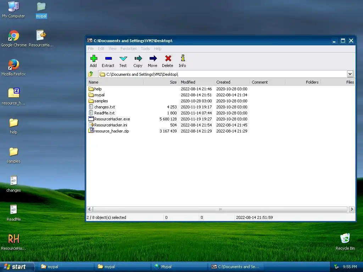The image size is (363, 272).
Task: Sort files by the Name column header
Action: [x=115, y=82]
